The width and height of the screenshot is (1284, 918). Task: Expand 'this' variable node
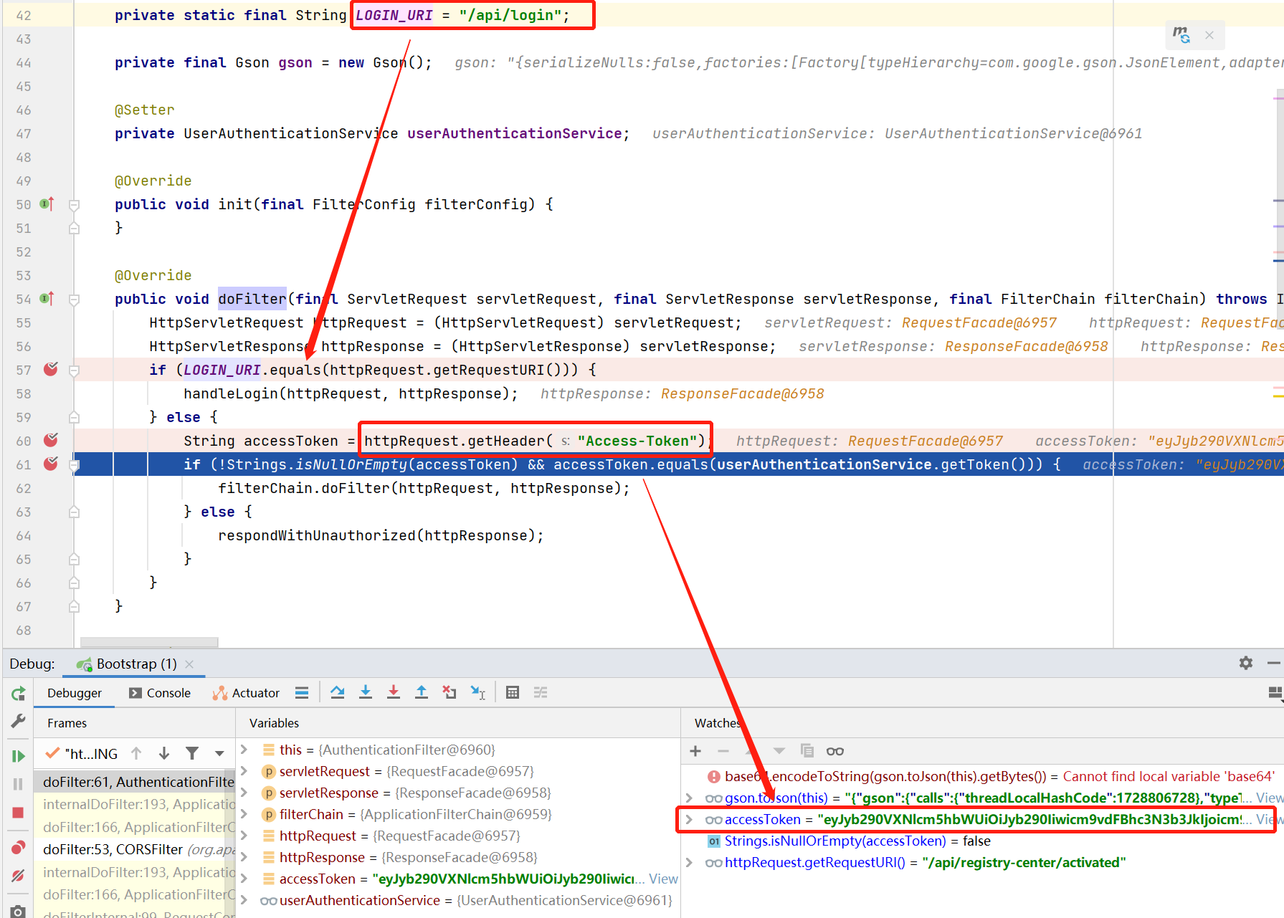244,750
